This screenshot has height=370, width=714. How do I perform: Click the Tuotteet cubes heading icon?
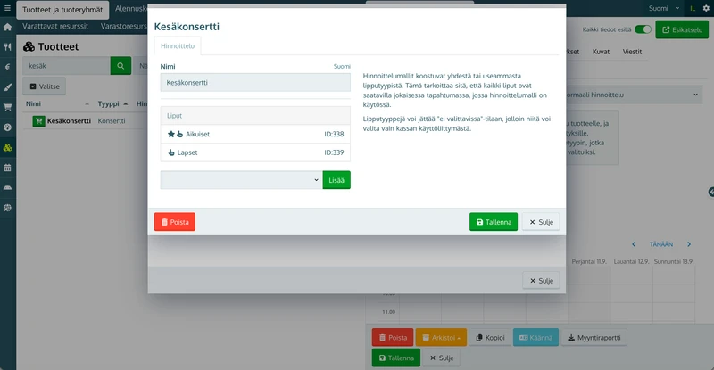[29, 46]
